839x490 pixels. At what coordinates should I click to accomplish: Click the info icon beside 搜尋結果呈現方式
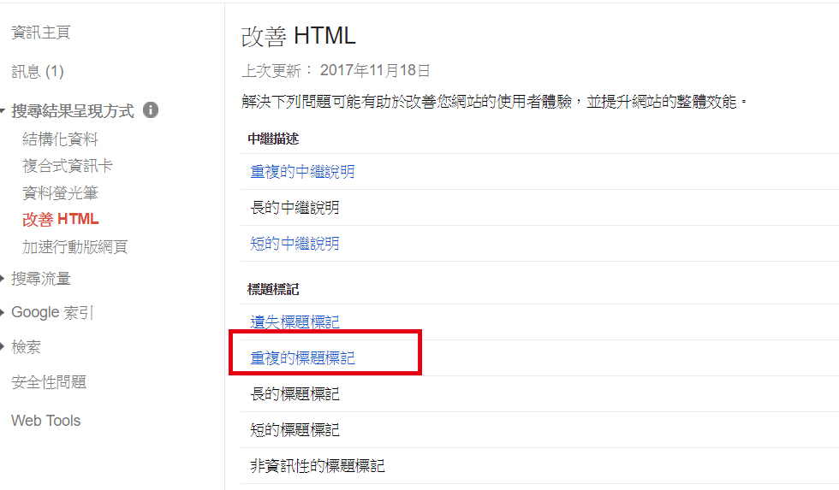point(151,110)
